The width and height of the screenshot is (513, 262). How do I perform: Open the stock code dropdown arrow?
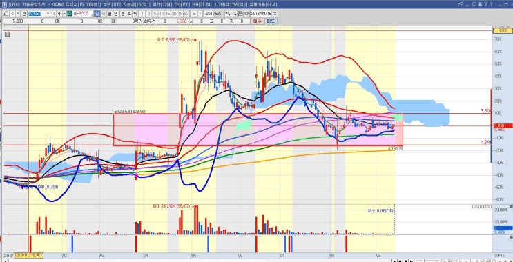point(48,14)
